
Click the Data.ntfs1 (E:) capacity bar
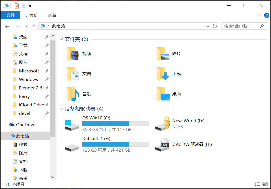(115, 144)
